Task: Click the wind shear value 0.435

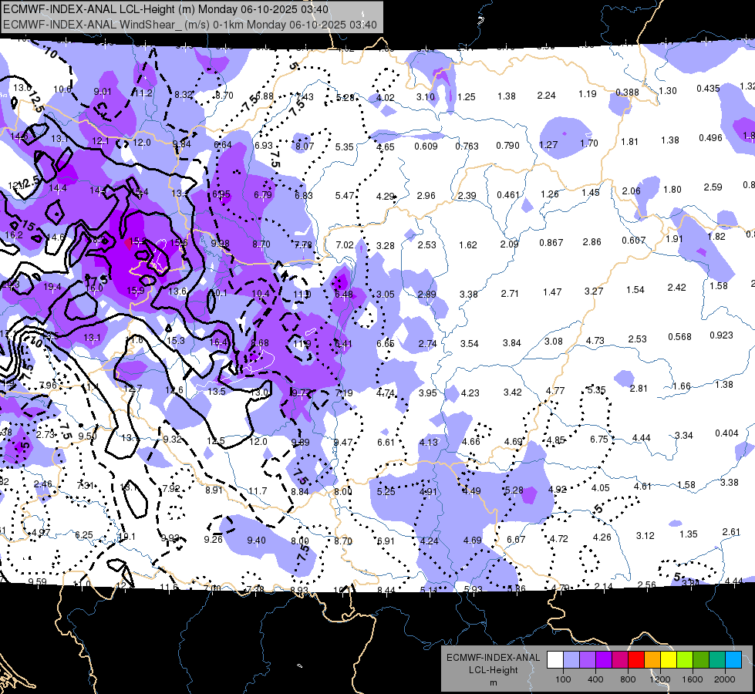Action: (x=708, y=89)
